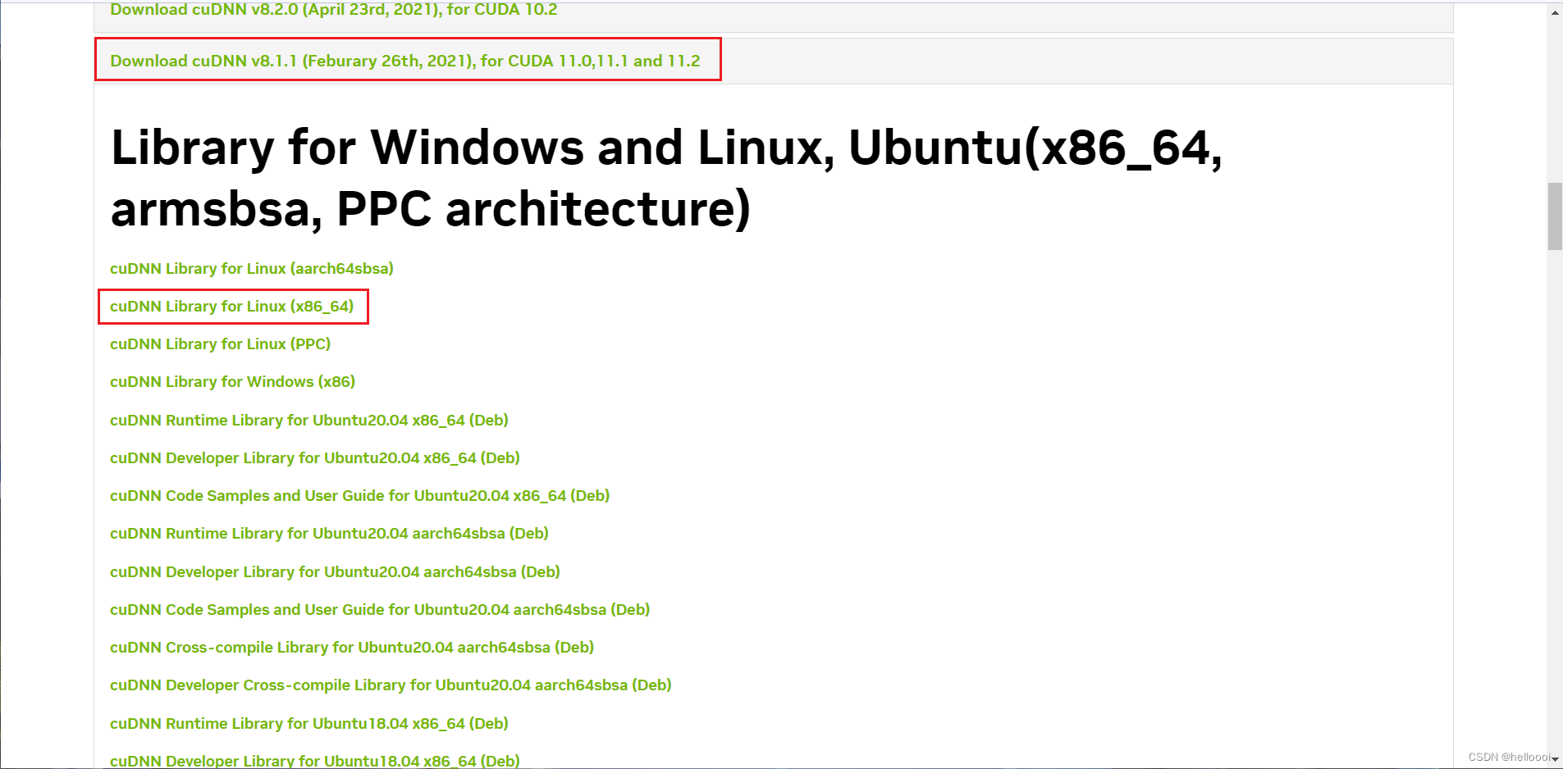Open cuDNN Runtime Library Ubuntu20.04 x86_64 Deb
Image resolution: width=1563 pixels, height=769 pixels.
[309, 421]
